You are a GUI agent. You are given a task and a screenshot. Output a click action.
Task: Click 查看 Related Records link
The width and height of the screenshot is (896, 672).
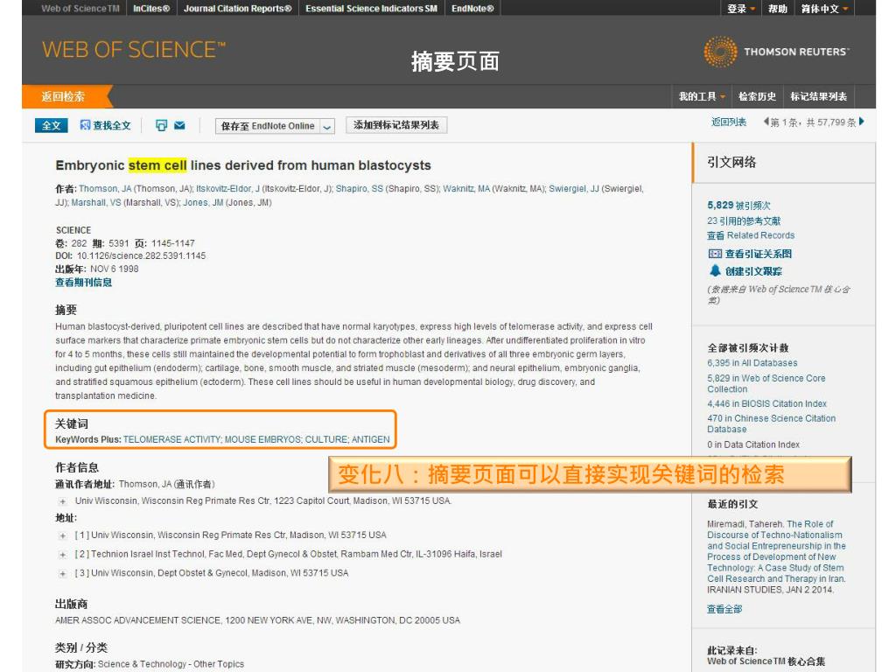(x=751, y=235)
